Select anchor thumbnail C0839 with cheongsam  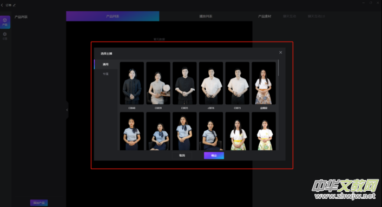(158, 83)
